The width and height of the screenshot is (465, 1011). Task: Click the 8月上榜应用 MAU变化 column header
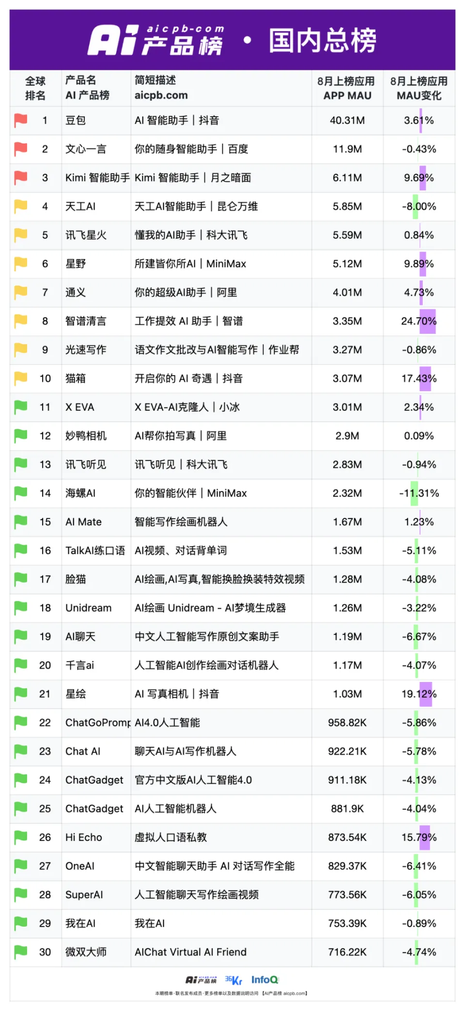[419, 88]
